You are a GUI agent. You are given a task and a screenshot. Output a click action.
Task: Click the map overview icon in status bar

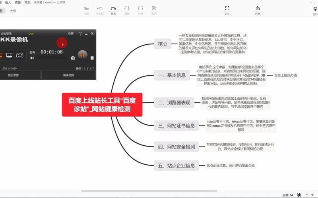coord(299,195)
